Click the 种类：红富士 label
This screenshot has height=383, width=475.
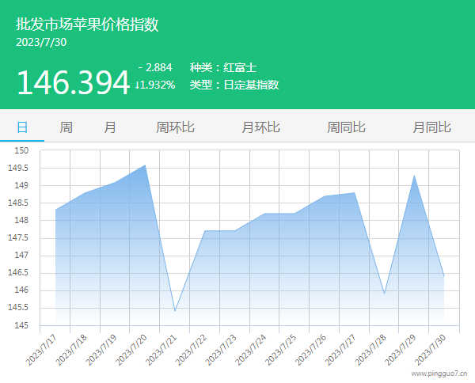(x=222, y=67)
